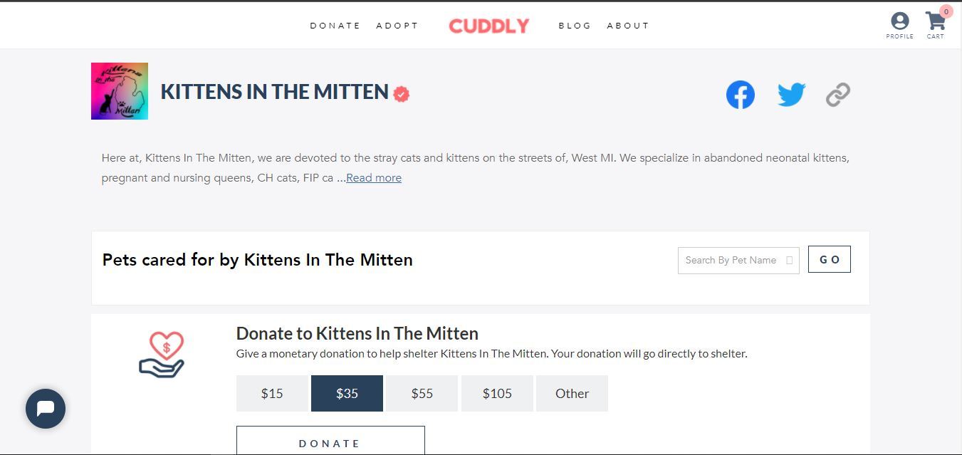962x455 pixels.
Task: Choose Other donation amount
Action: (x=572, y=394)
